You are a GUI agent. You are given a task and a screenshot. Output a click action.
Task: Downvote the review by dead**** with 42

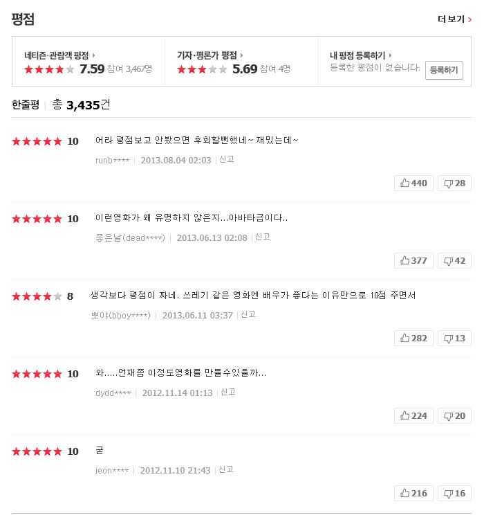click(454, 261)
